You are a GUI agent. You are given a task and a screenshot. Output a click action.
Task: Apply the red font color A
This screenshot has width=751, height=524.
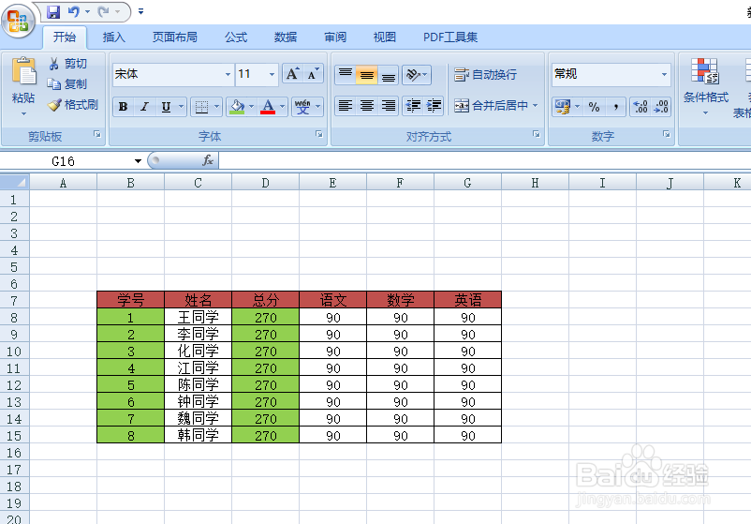[x=268, y=107]
